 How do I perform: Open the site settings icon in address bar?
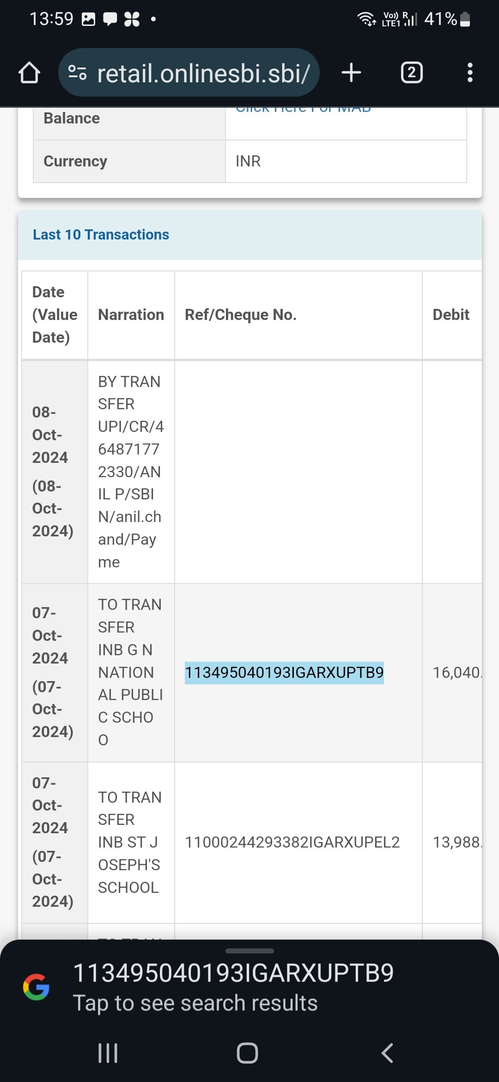coord(77,73)
